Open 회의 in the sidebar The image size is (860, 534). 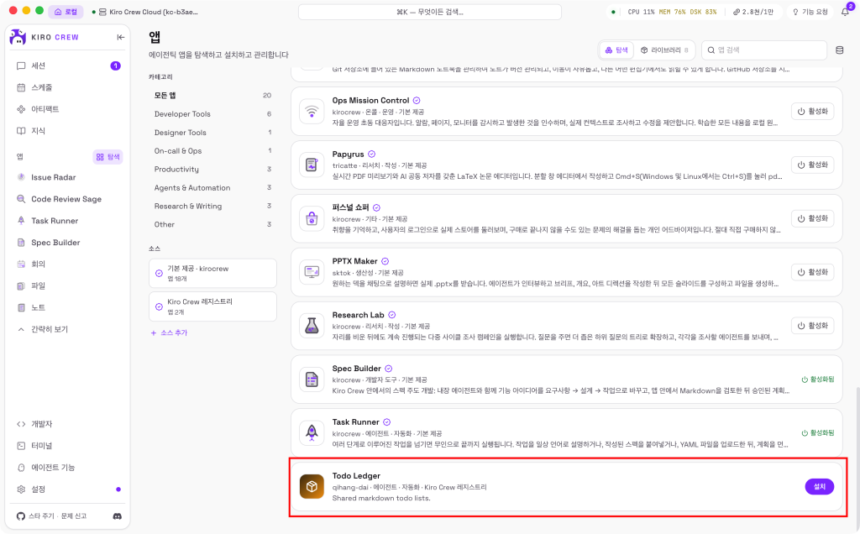[x=67, y=264]
